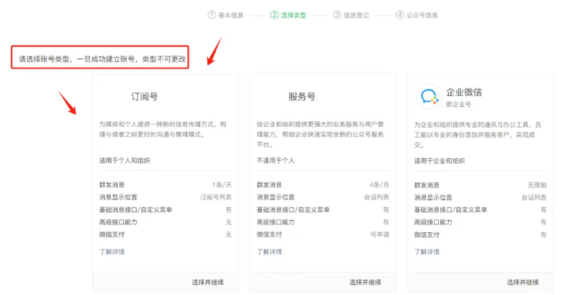Click 选择并继续 under 企业微信

pos(522,282)
